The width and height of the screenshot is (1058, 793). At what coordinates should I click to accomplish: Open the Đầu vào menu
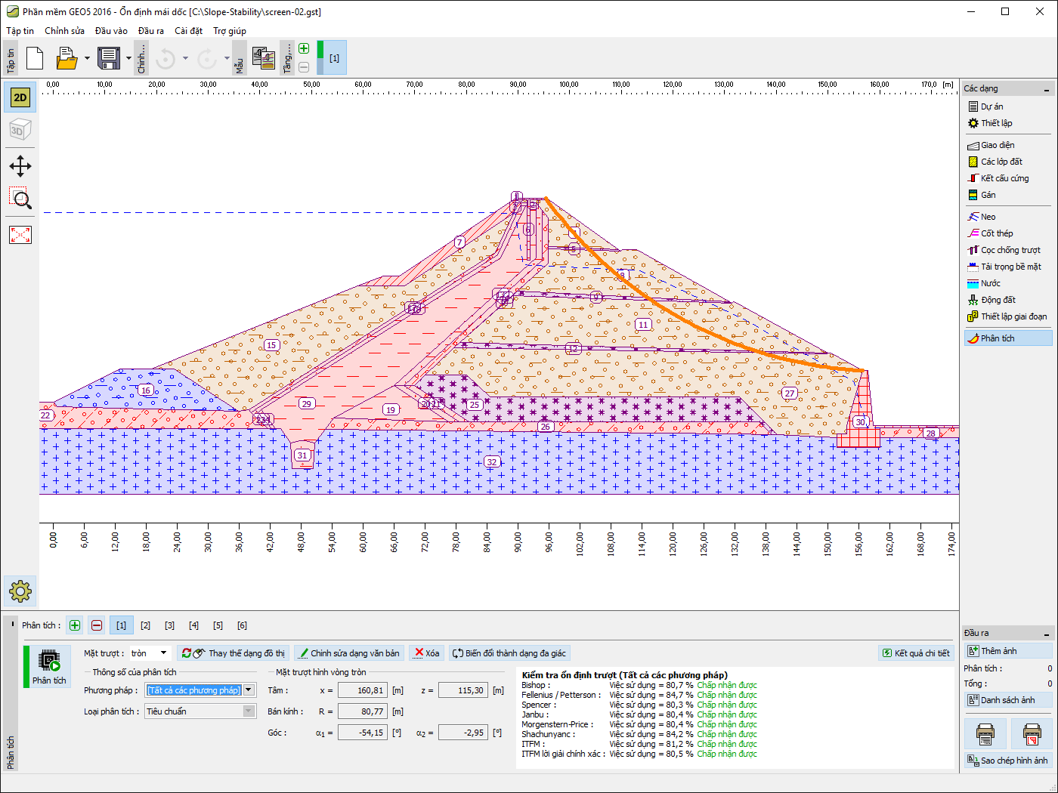[x=111, y=31]
